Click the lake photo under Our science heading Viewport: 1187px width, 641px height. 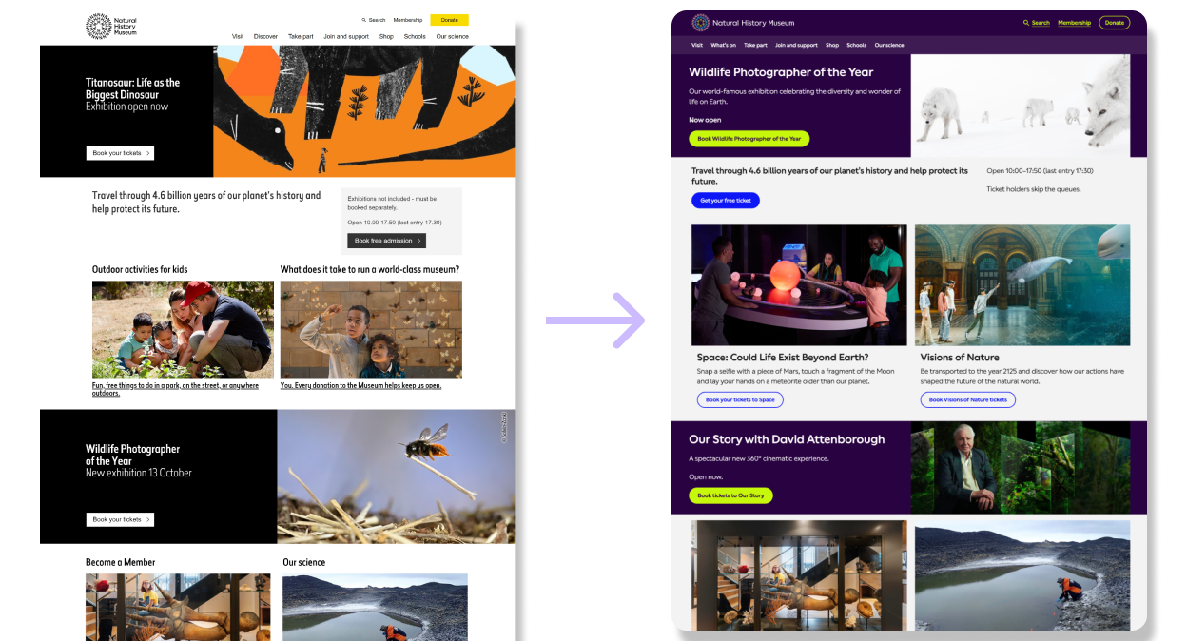click(375, 607)
